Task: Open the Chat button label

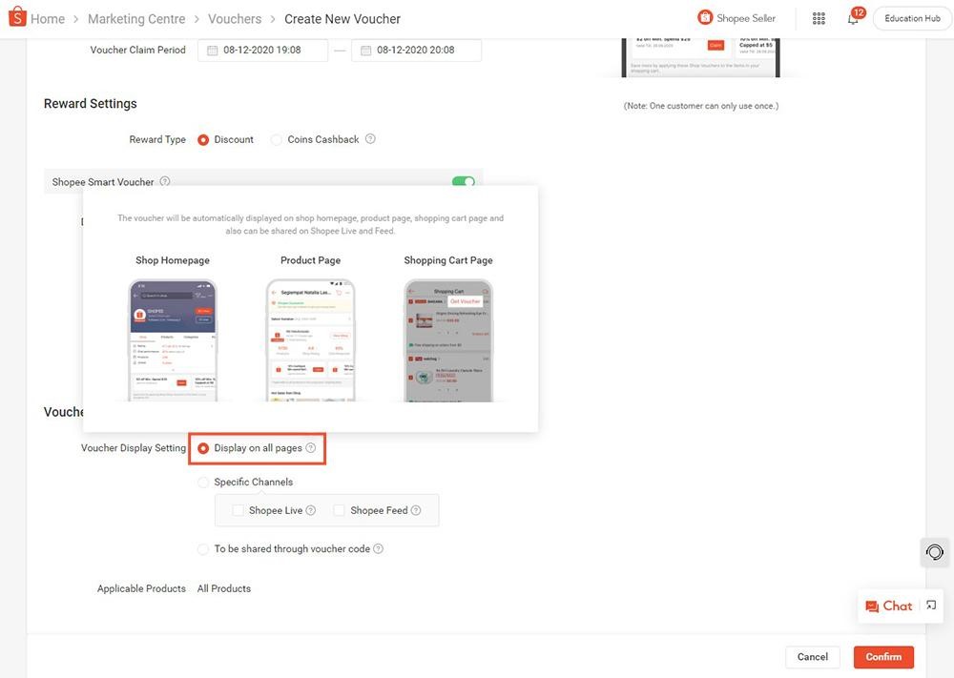Action: tap(898, 606)
